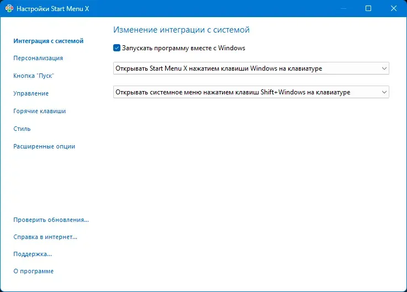Viewport: 407px width, 292px height.
Task: Click the "Проверить обновления..." link
Action: point(51,220)
